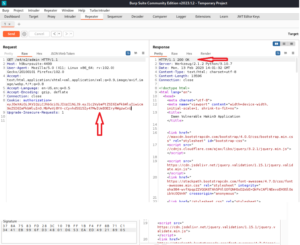This screenshot has height=245, width=300.
Task: Click the Content-Length: 13596 response header
Action: [x=180, y=76]
